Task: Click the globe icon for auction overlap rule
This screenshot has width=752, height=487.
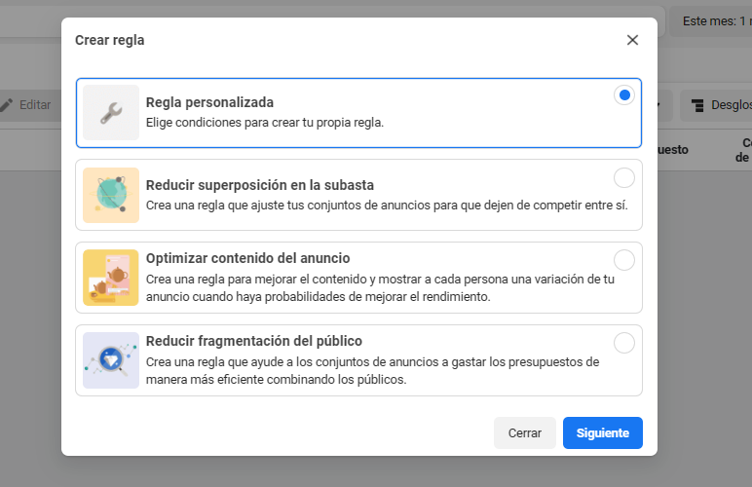Action: [x=111, y=195]
